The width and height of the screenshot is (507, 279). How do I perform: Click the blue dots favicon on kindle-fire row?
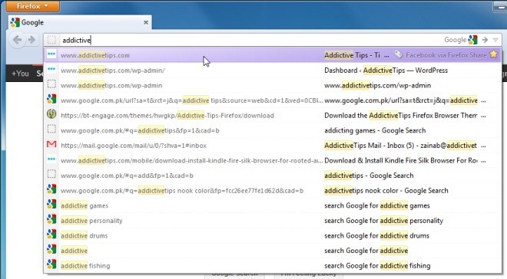(x=51, y=159)
